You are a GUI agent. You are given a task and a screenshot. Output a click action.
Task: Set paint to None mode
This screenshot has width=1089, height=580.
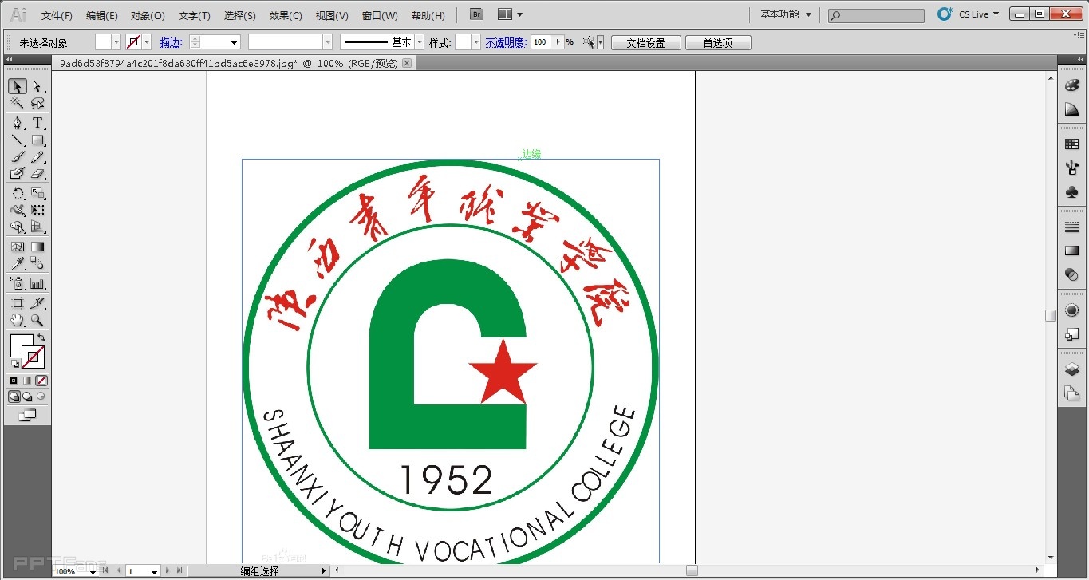[41, 381]
